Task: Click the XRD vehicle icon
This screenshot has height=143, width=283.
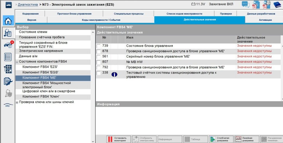Action: (x=8, y=105)
